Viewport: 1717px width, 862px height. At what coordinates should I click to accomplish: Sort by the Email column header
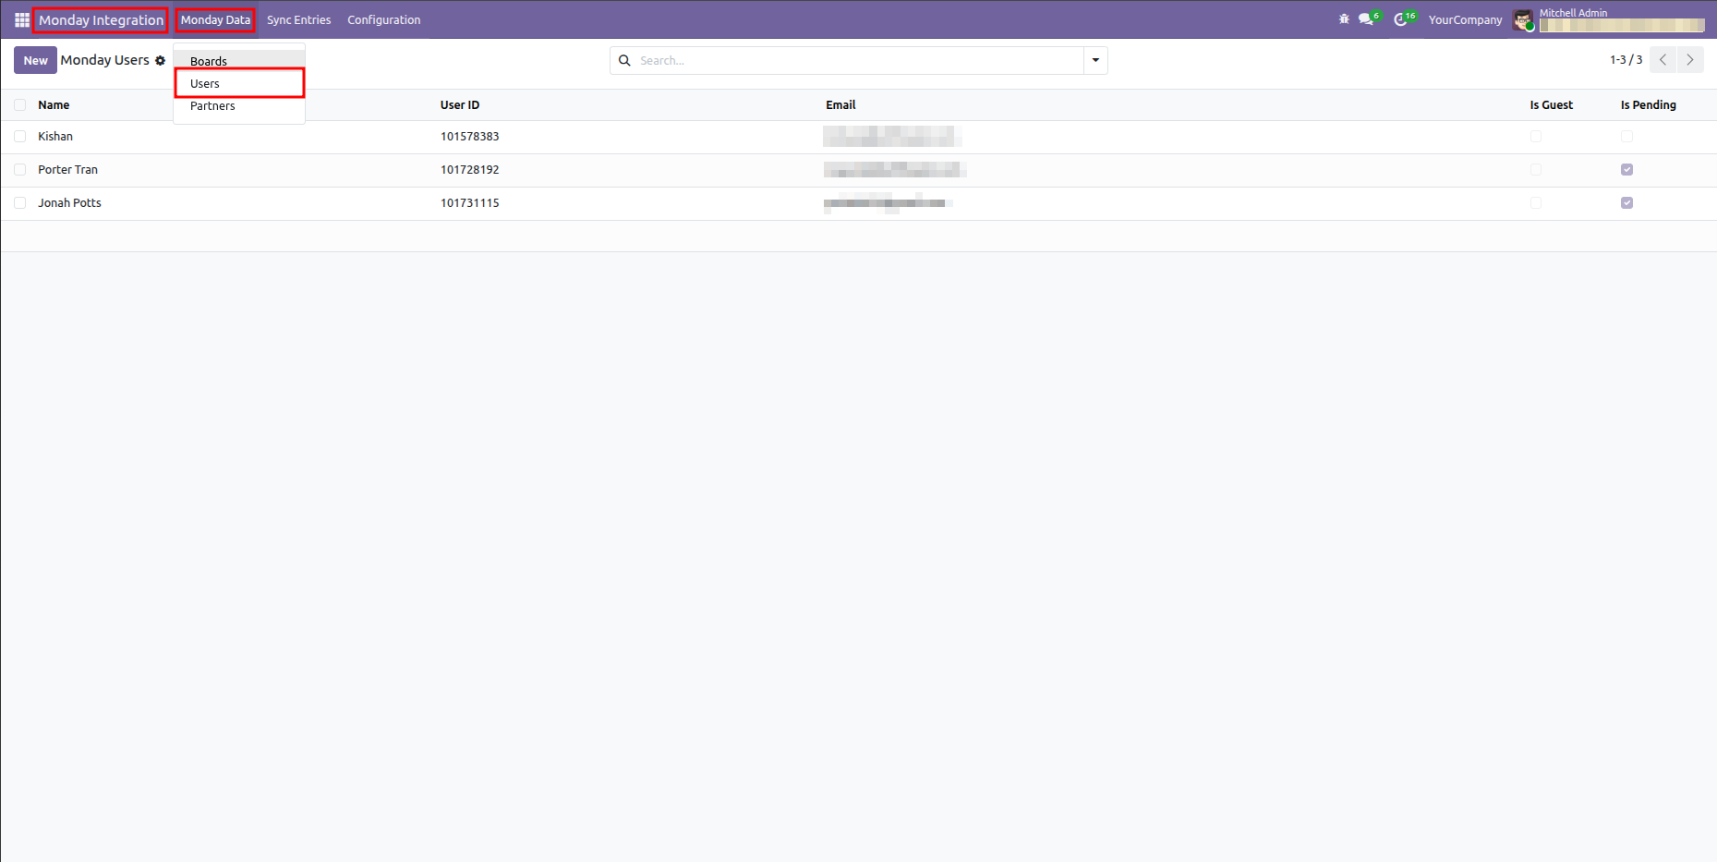pyautogui.click(x=840, y=105)
